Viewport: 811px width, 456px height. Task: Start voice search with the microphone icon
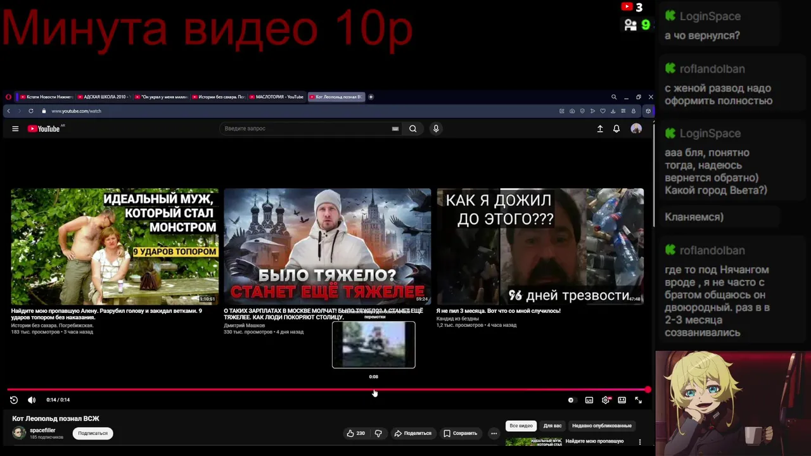(436, 129)
